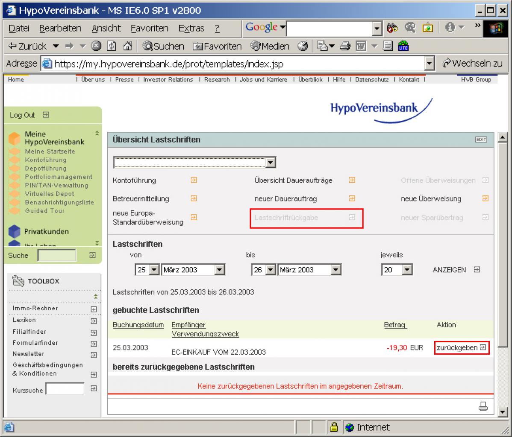Click the arrow icon next to Filialfinder
Screen dimensions: 512x437
click(94, 332)
